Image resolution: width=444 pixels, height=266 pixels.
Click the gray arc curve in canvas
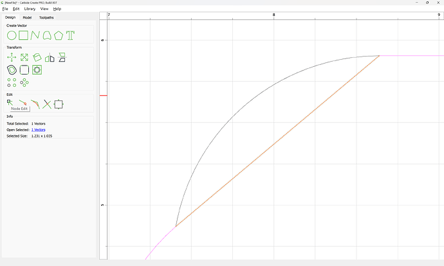233,116
